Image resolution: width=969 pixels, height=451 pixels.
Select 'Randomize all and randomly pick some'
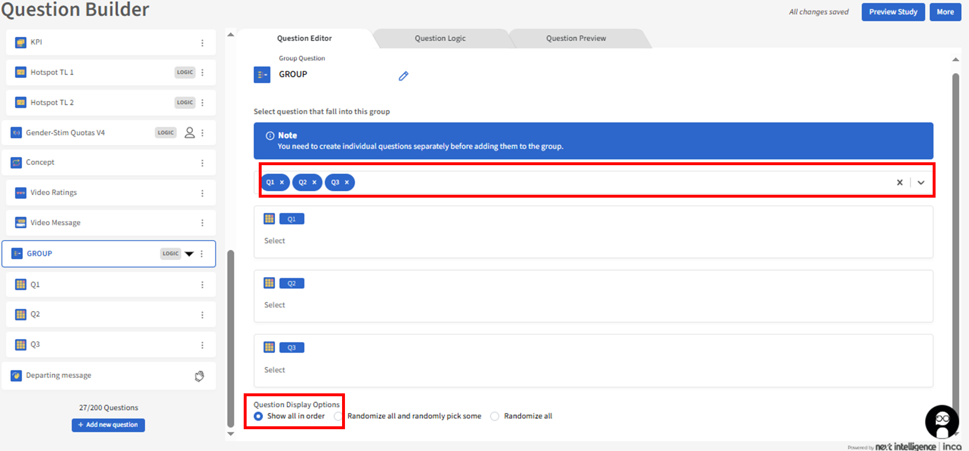[x=338, y=416]
